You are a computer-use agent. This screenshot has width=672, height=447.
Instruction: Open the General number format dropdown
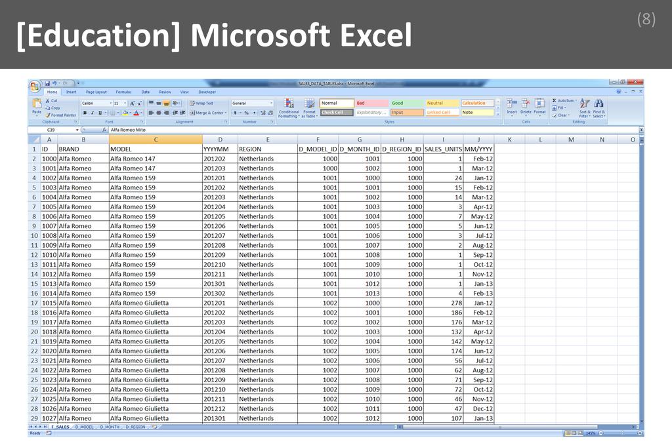(271, 103)
